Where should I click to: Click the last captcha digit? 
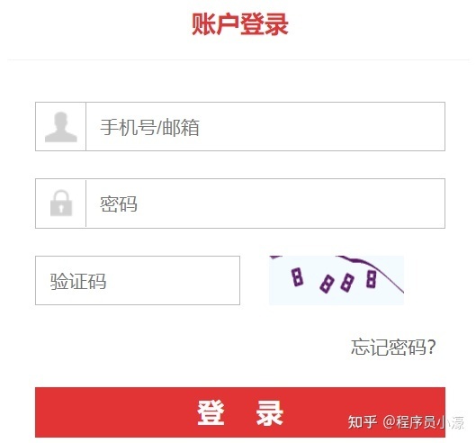click(x=371, y=279)
